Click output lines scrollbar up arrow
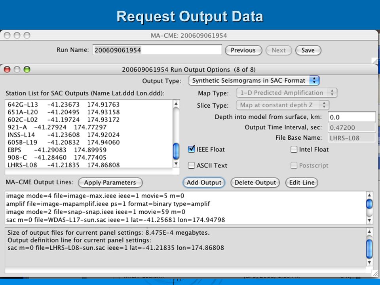 coord(369,195)
